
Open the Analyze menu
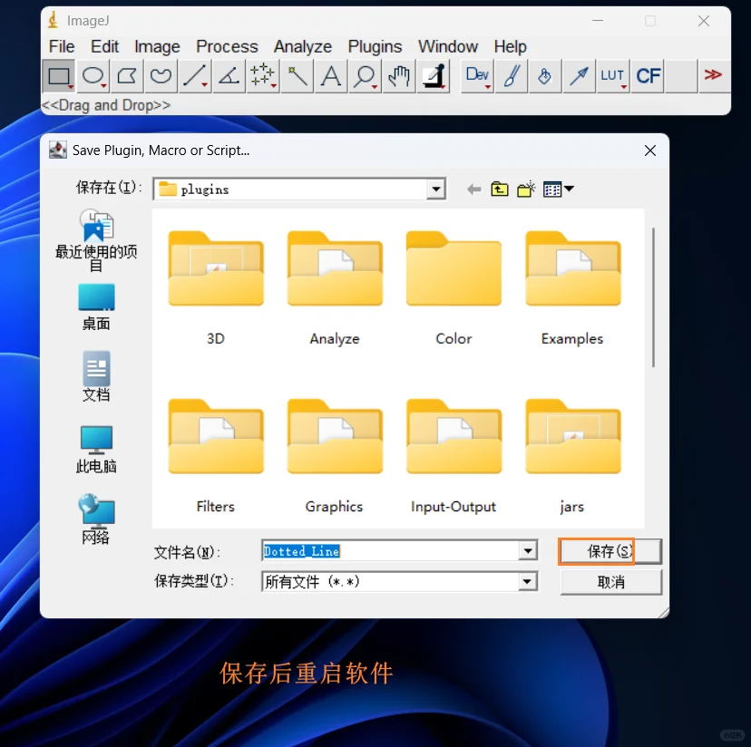tap(302, 46)
